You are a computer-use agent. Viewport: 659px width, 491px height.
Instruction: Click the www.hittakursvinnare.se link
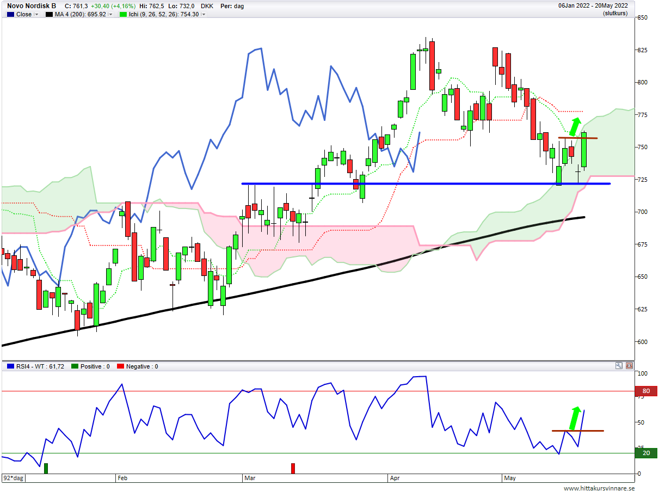coord(599,488)
